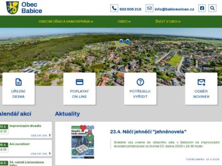Viewport: 222px width, 166px height.
Task: Open the Potřebuji vyřídit tile label
Action: click(x=140, y=94)
